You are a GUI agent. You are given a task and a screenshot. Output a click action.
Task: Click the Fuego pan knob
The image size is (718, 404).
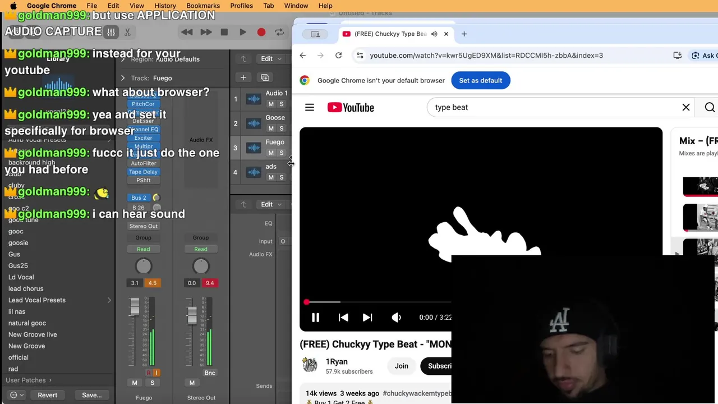click(144, 266)
